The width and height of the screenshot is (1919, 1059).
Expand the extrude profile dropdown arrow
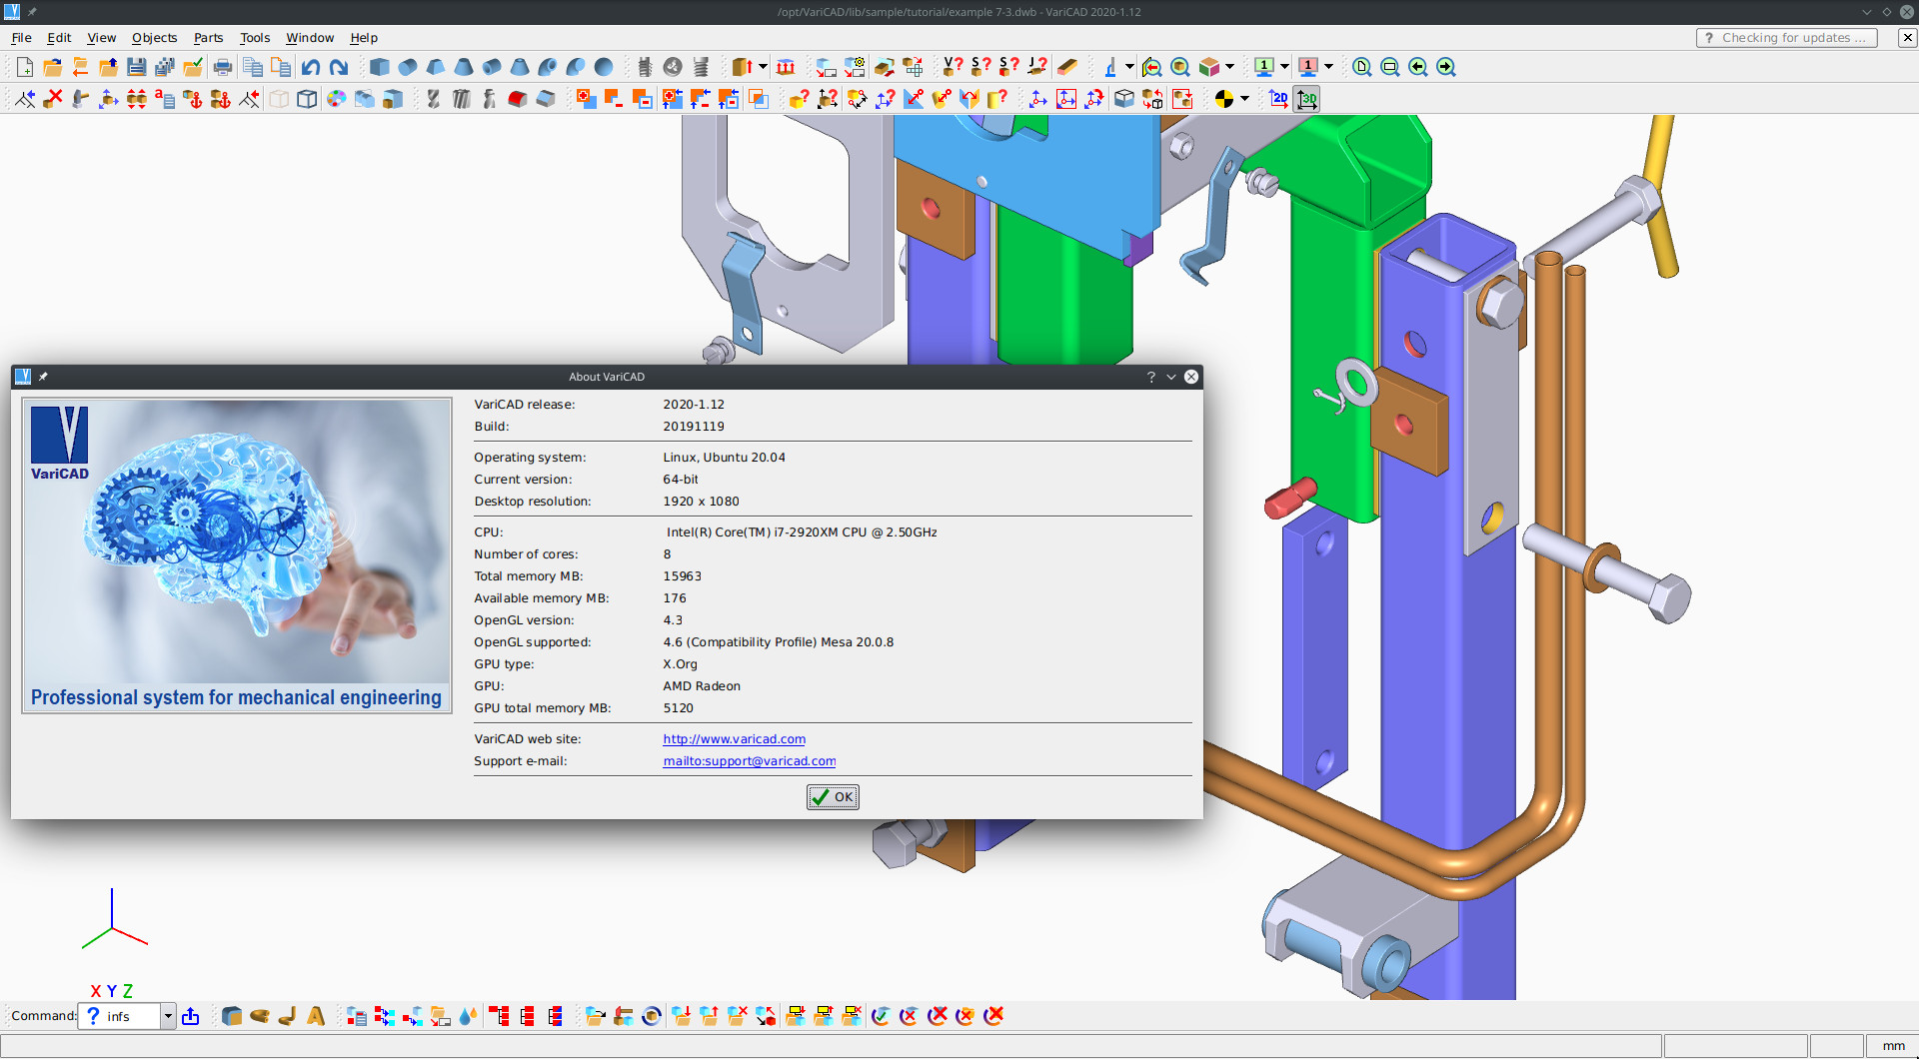763,67
